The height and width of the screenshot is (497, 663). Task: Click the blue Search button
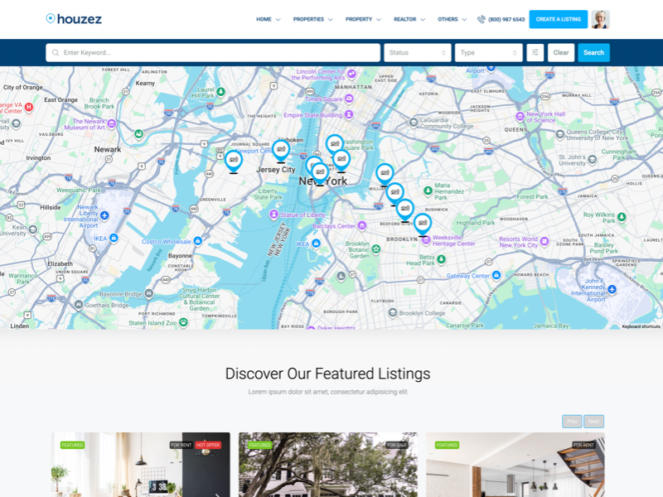point(593,53)
